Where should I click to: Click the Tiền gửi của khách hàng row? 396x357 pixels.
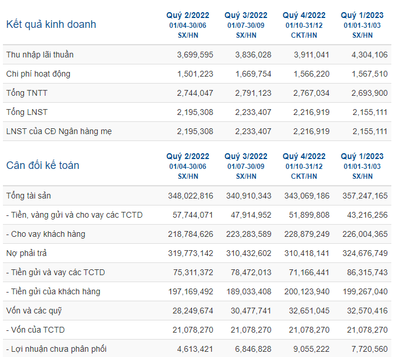point(197,292)
